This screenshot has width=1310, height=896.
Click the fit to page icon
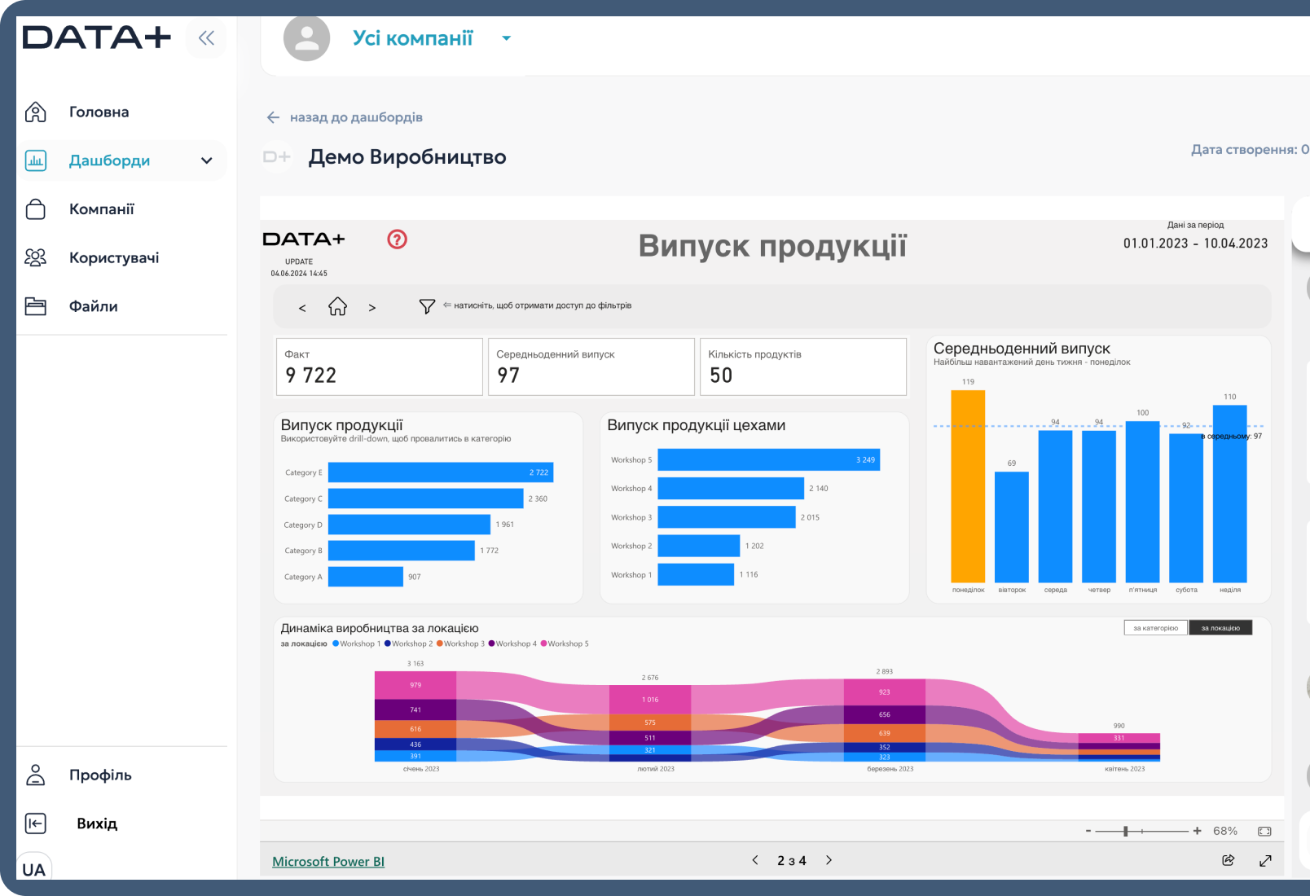(x=1264, y=831)
